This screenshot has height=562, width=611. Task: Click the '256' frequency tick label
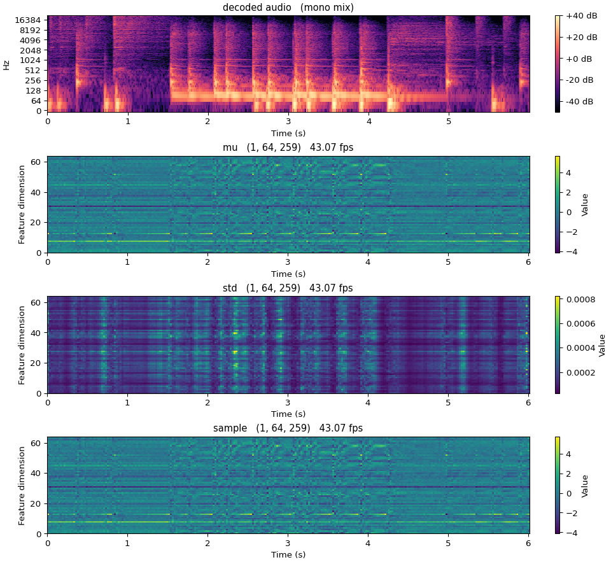coord(33,81)
